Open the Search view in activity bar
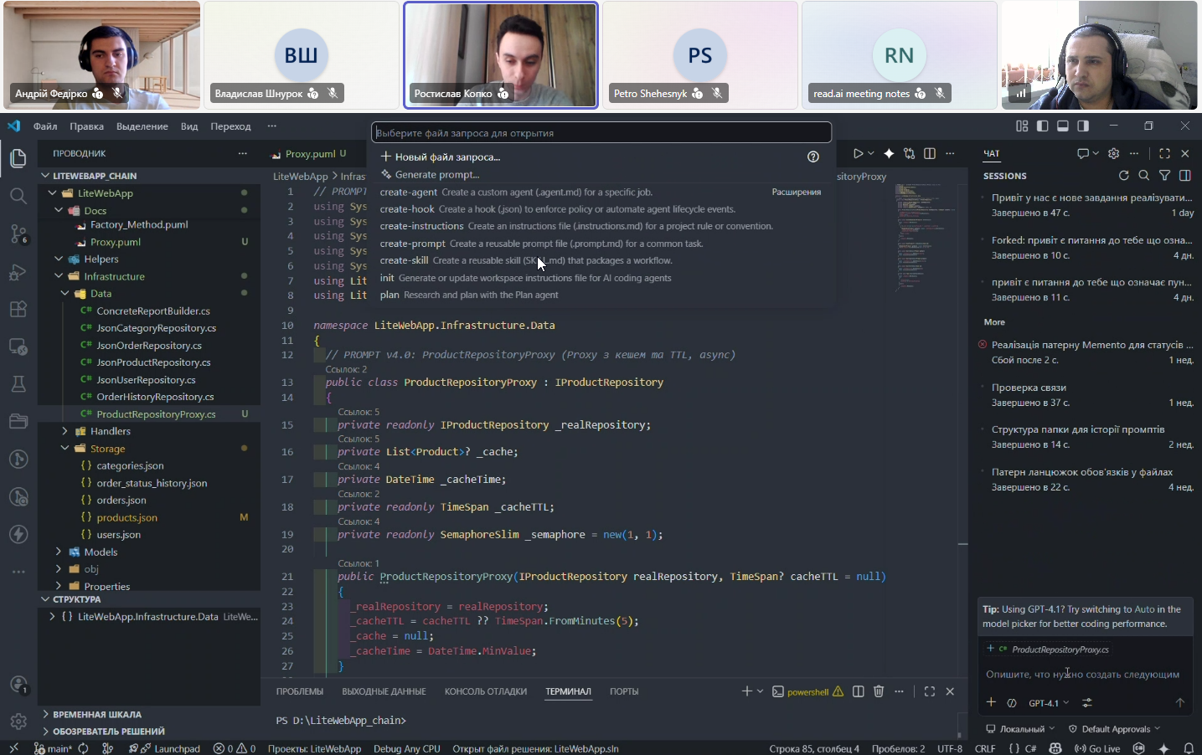The image size is (1202, 755). [x=18, y=196]
